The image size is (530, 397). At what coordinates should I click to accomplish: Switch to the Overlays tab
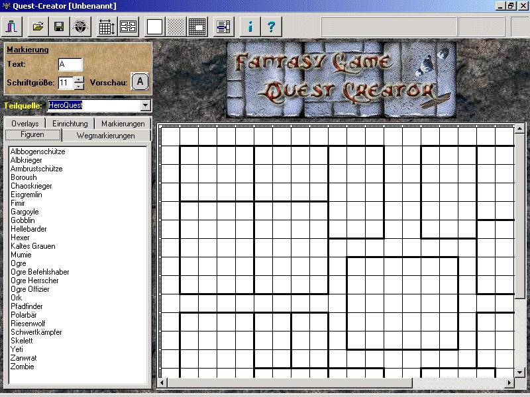[x=25, y=124]
